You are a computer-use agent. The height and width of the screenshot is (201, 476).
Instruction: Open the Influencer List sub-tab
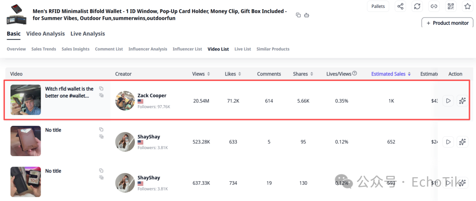(x=187, y=49)
